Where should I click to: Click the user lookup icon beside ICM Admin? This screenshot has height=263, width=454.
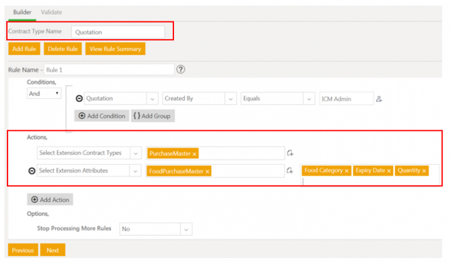[379, 99]
